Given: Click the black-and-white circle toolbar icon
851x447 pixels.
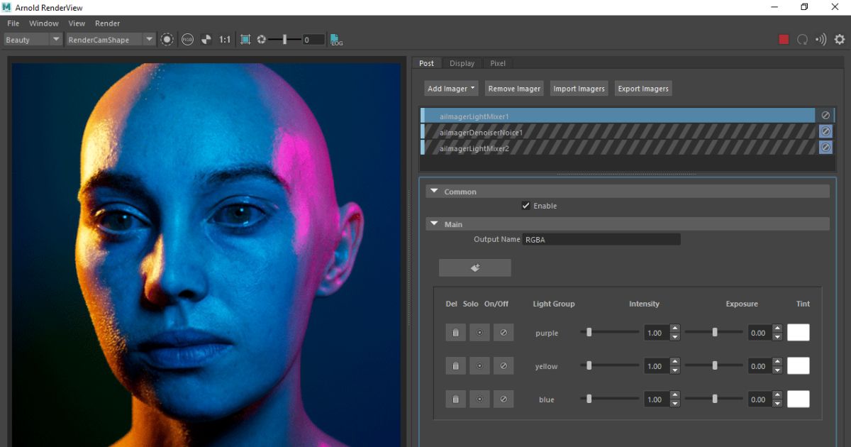Looking at the screenshot, I should pyautogui.click(x=206, y=40).
